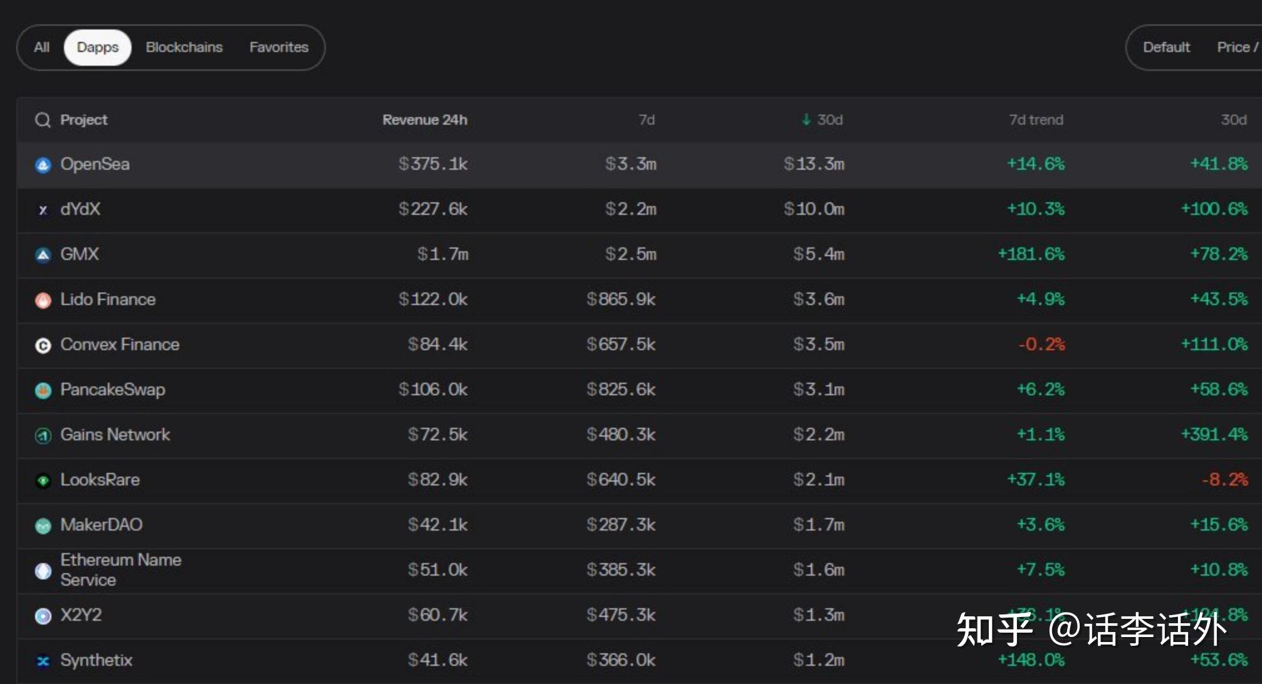
Task: Sort by the 7d trend column header
Action: tap(1036, 120)
